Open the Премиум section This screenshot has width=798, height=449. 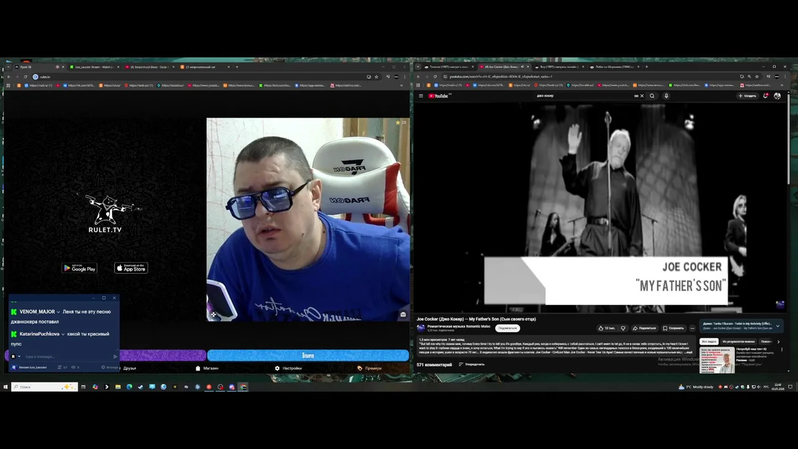coord(369,369)
